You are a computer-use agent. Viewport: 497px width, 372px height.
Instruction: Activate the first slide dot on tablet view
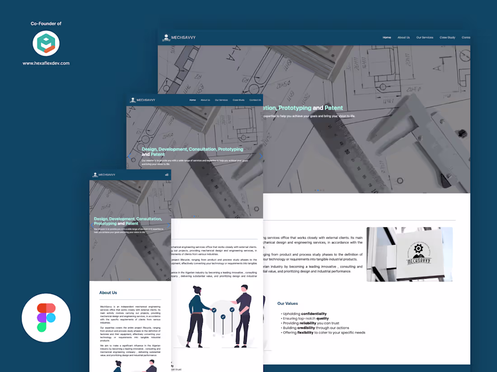pyautogui.click(x=192, y=216)
